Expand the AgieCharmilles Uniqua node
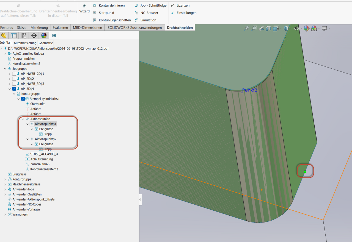Viewport: 352px width, 242px height. 5,54
